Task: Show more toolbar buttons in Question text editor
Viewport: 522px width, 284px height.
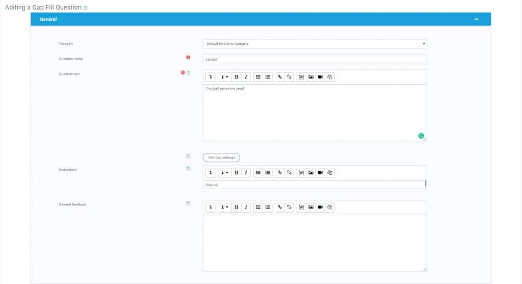Action: point(211,77)
